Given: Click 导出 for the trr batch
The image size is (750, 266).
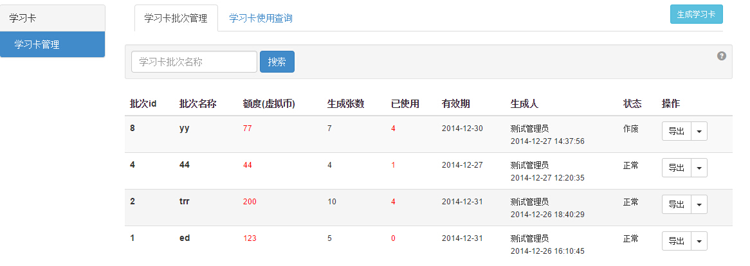Looking at the screenshot, I should [676, 204].
